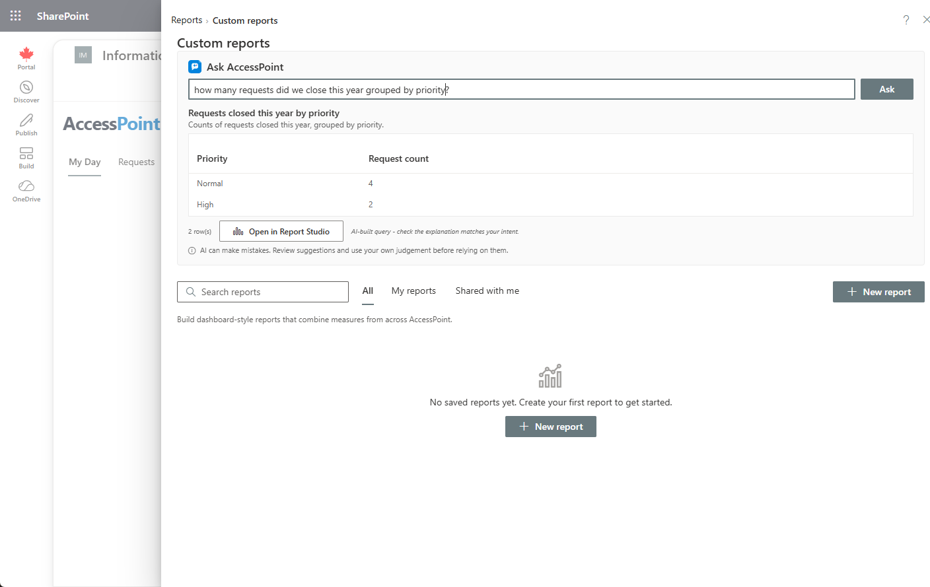Click the top-right New report button
The width and height of the screenshot is (930, 587).
878,292
